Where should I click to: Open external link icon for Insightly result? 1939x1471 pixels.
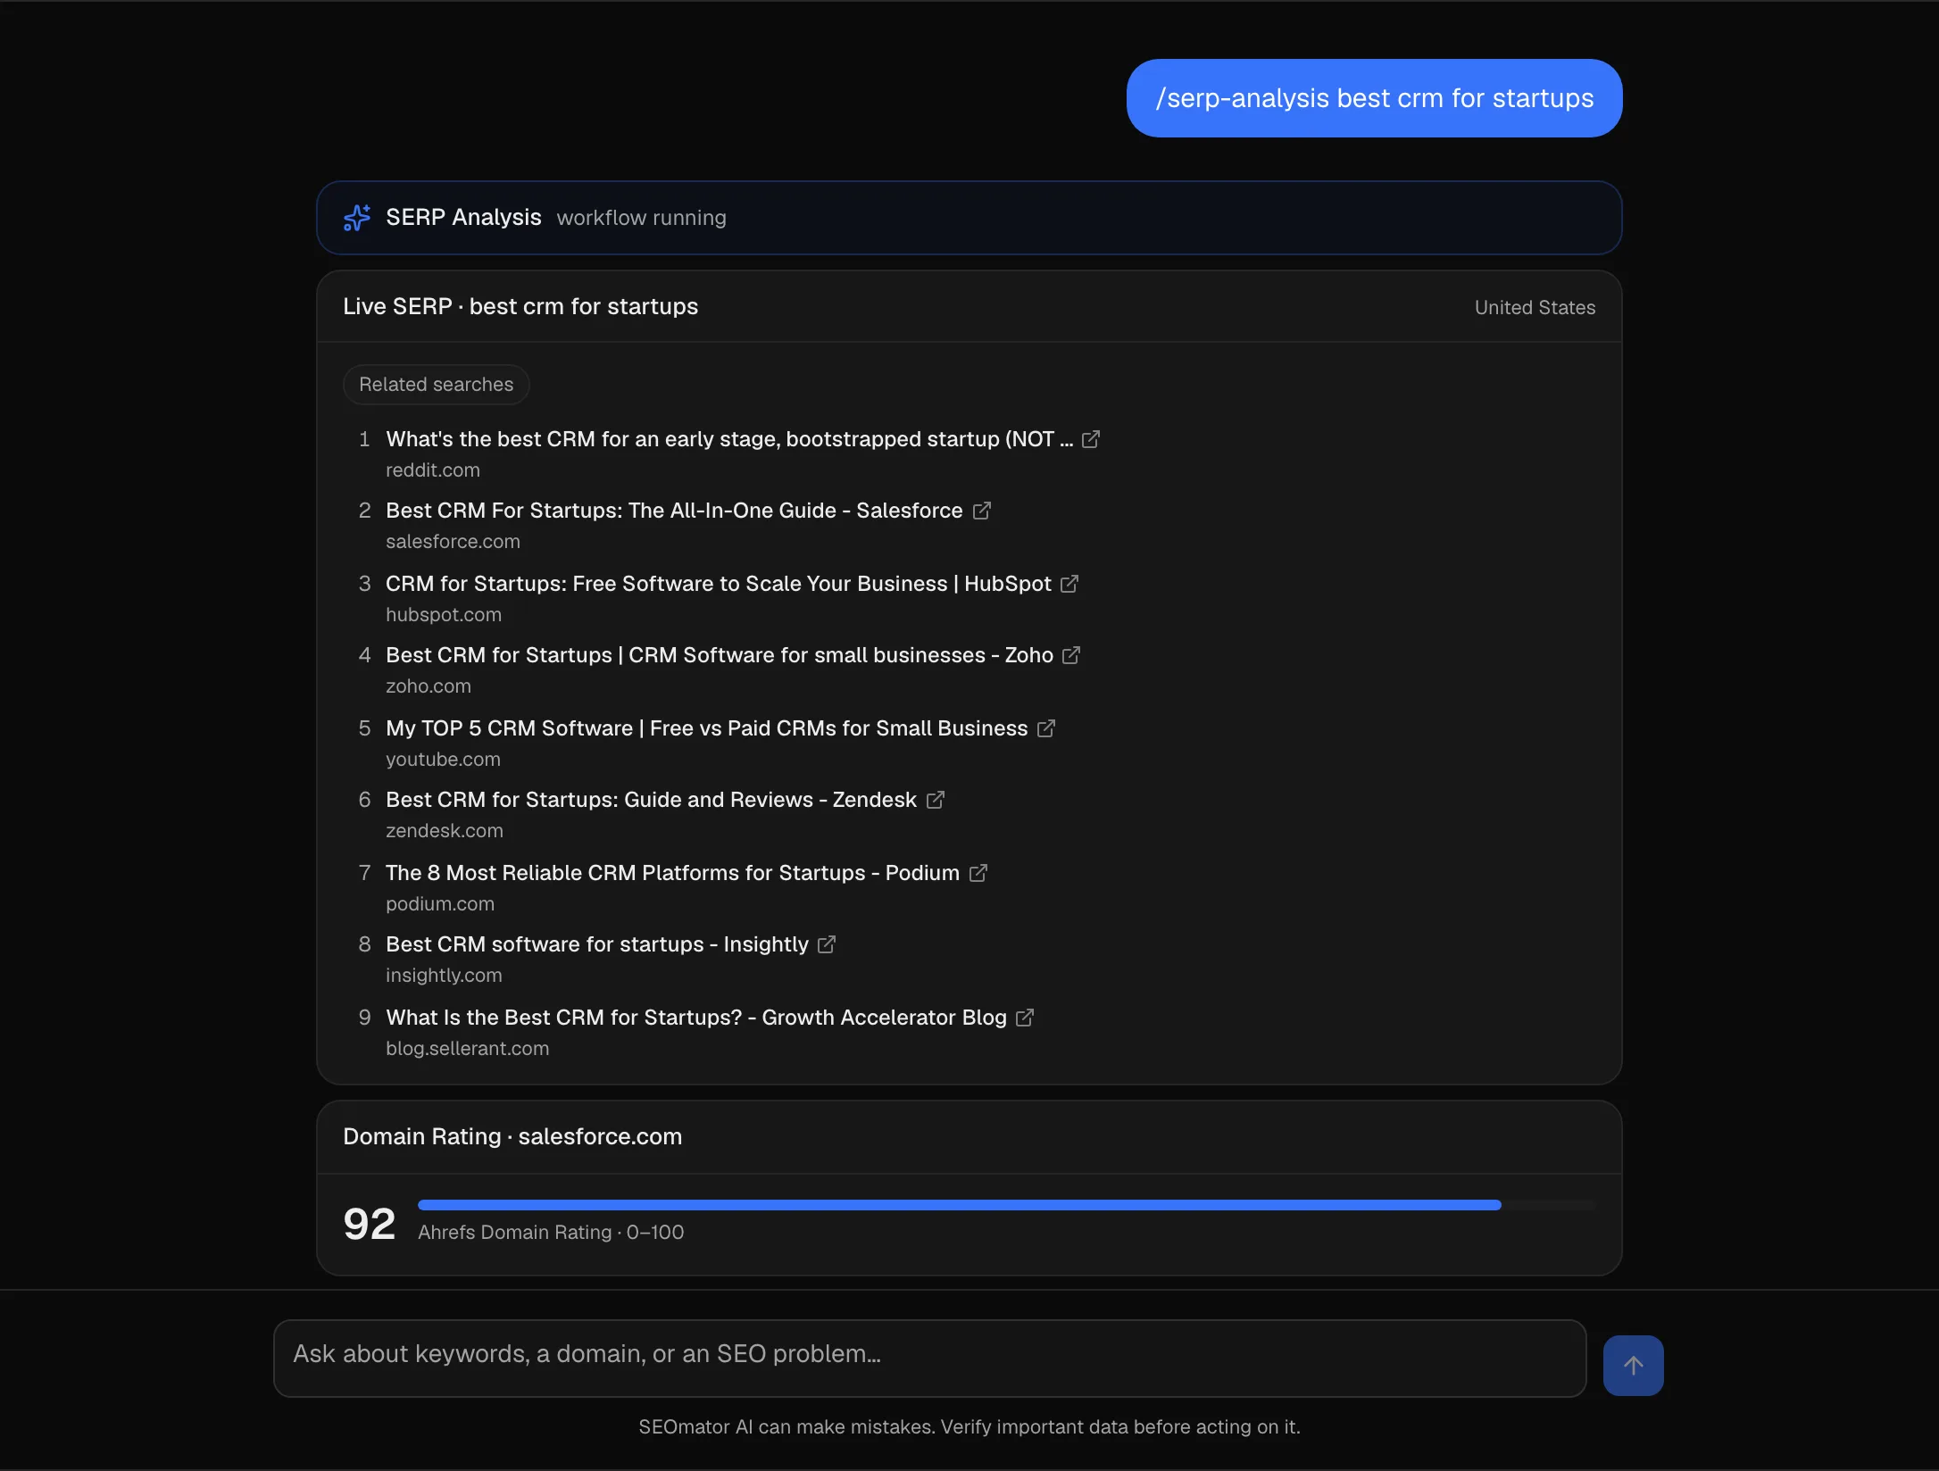826,944
